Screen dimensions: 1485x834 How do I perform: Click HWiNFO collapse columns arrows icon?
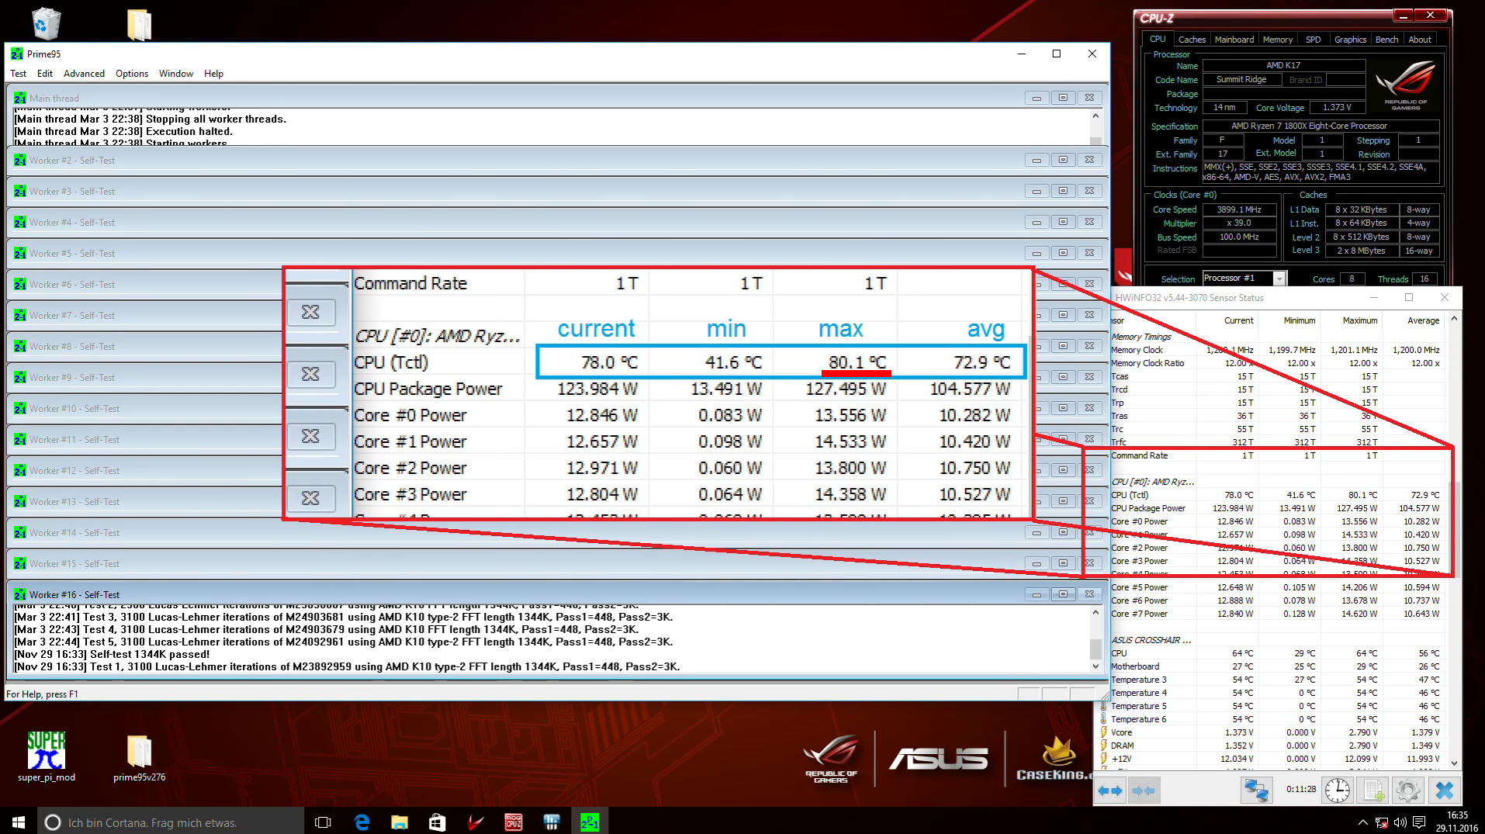pyautogui.click(x=1144, y=791)
